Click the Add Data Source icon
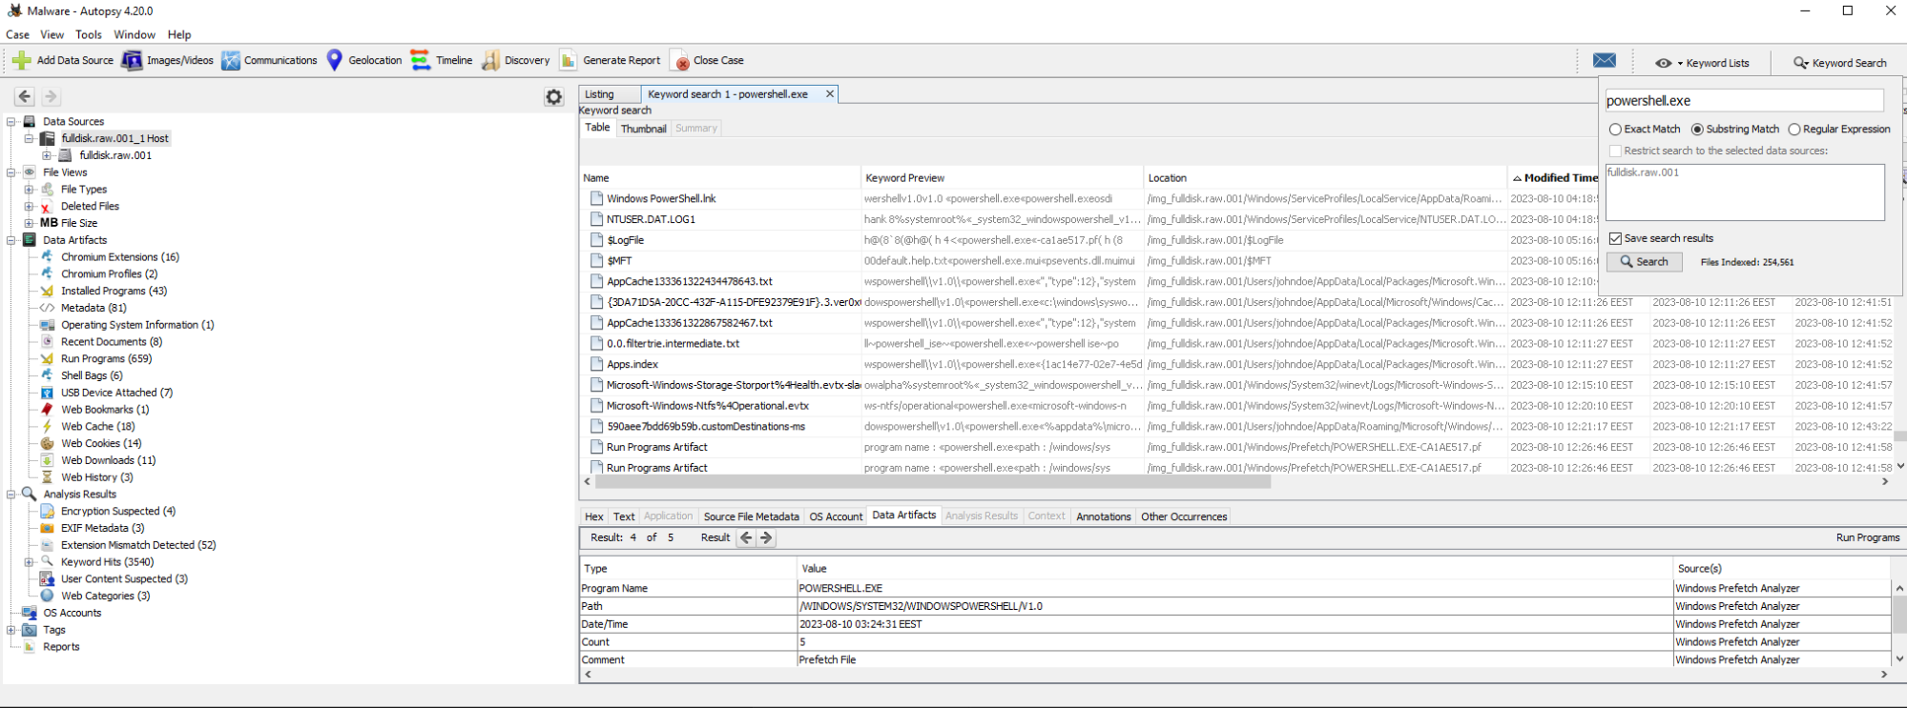This screenshot has width=1907, height=708. (22, 60)
